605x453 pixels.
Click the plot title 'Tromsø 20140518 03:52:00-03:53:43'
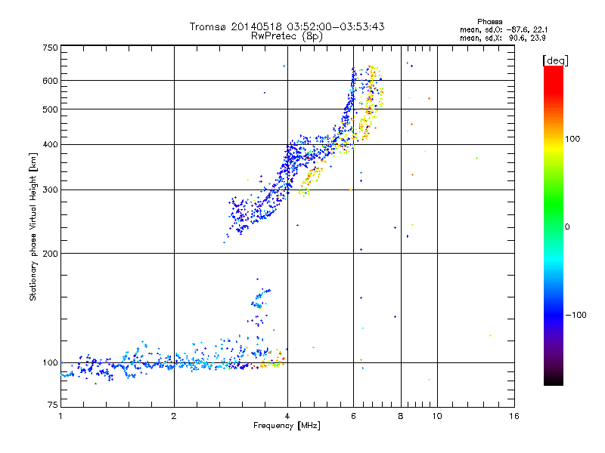[x=287, y=26]
